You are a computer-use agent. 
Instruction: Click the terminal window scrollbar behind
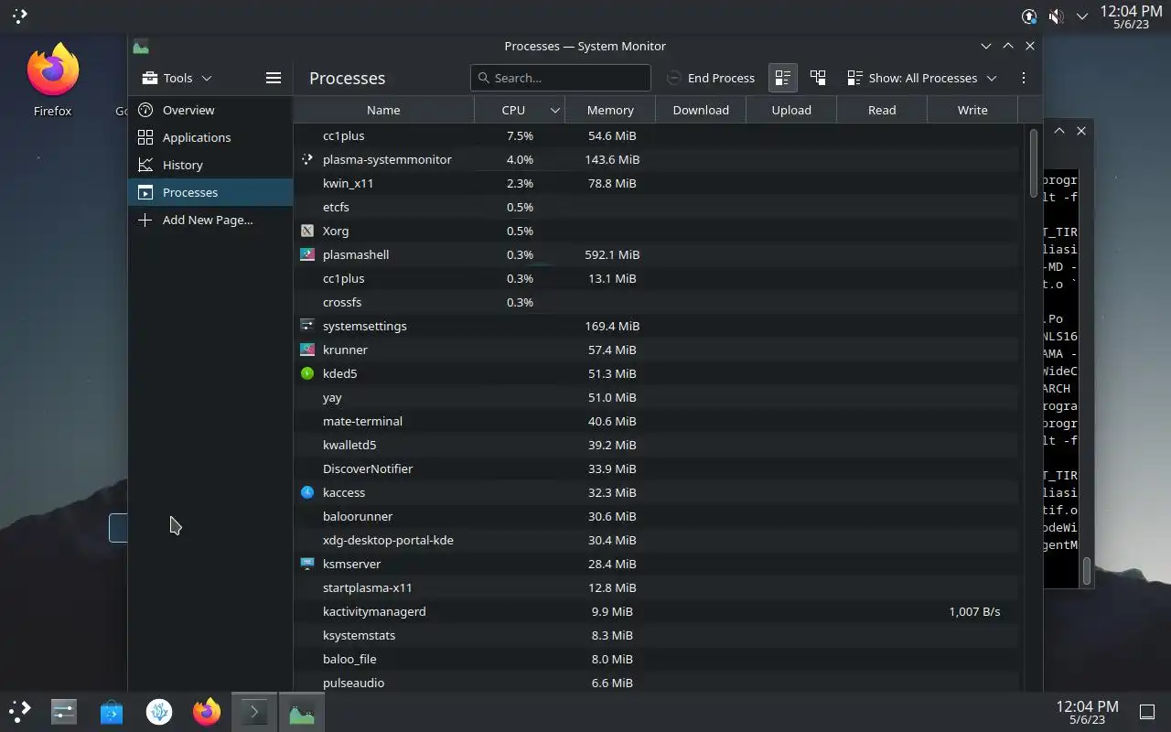[1086, 571]
